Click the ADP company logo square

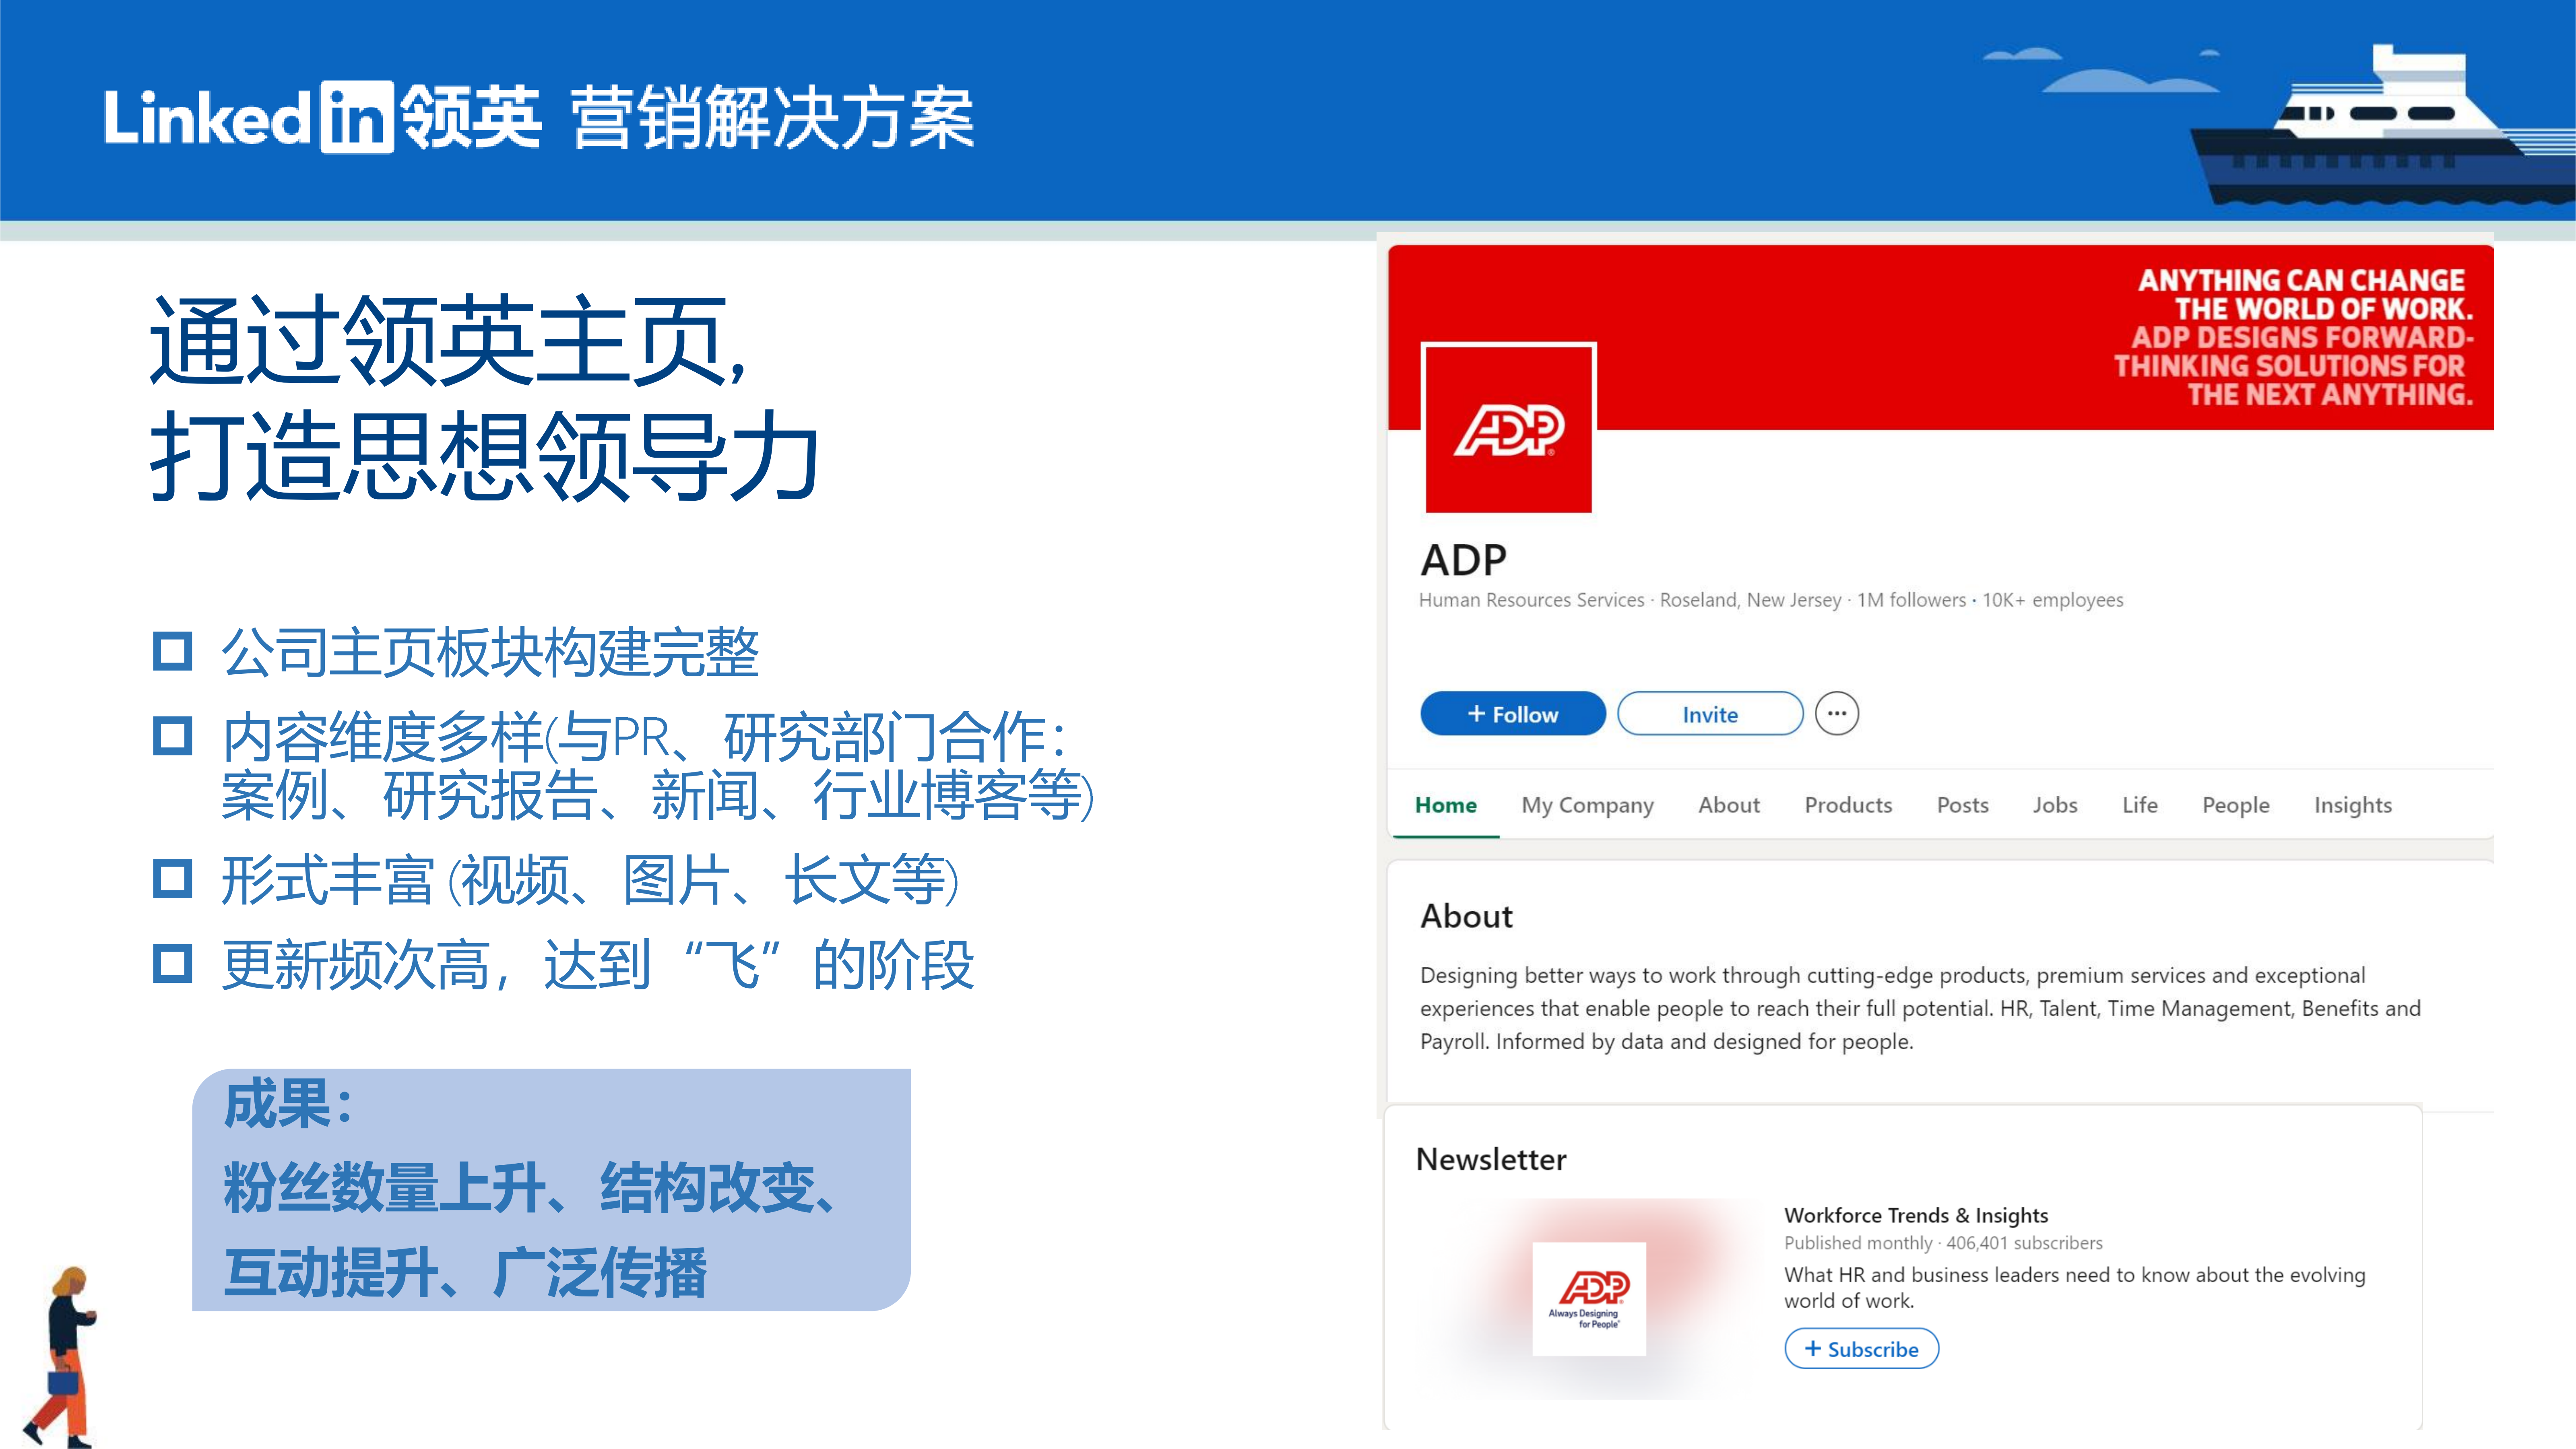coord(1508,428)
